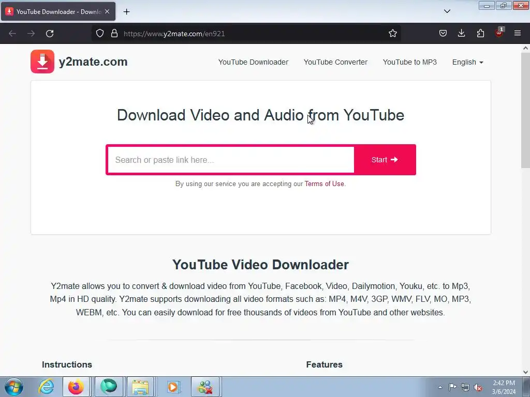Screen dimensions: 530x397
Task: Click the page vertical scrollbar thumb
Action: click(x=525, y=110)
